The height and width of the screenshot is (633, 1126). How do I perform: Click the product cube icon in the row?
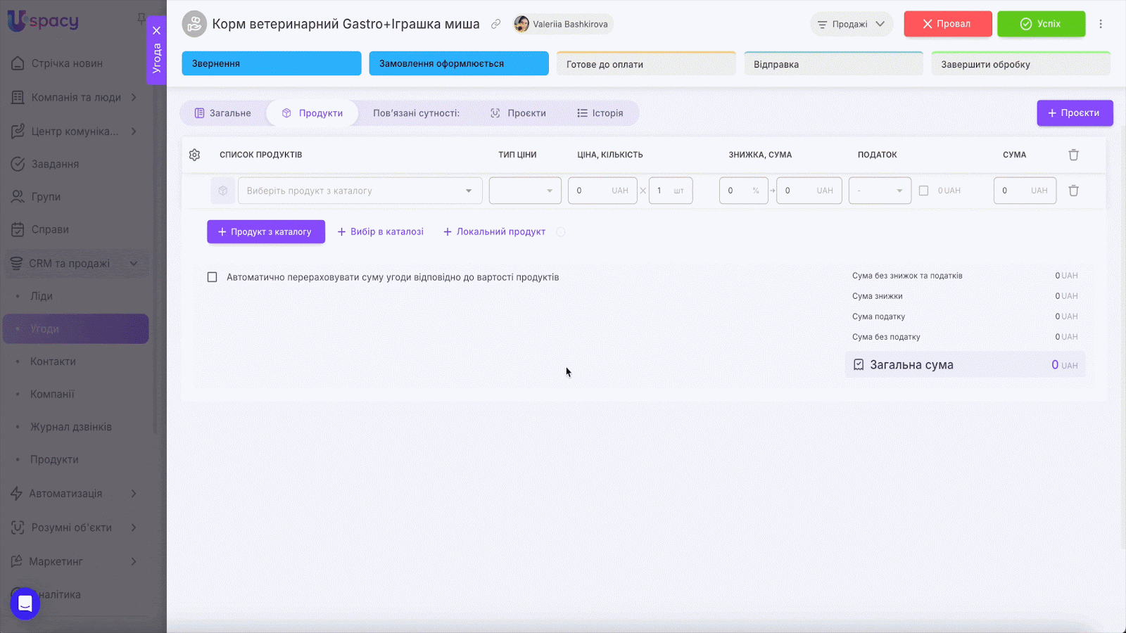coord(222,191)
